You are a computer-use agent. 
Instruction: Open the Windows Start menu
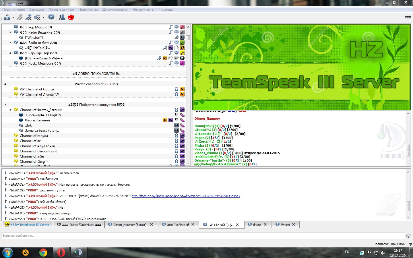tap(7, 253)
